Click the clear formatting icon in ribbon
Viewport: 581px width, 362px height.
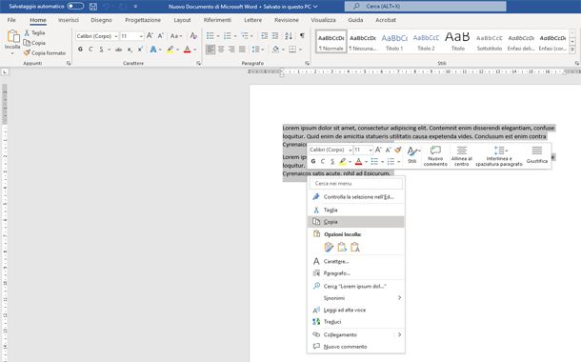(193, 36)
